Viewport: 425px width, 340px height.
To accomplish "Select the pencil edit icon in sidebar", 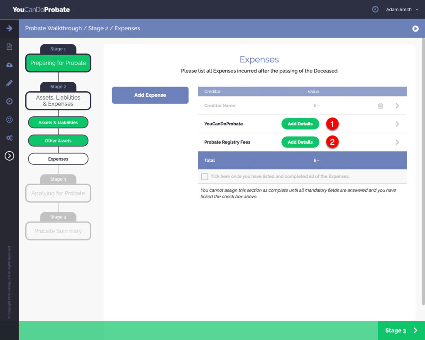I will [9, 83].
